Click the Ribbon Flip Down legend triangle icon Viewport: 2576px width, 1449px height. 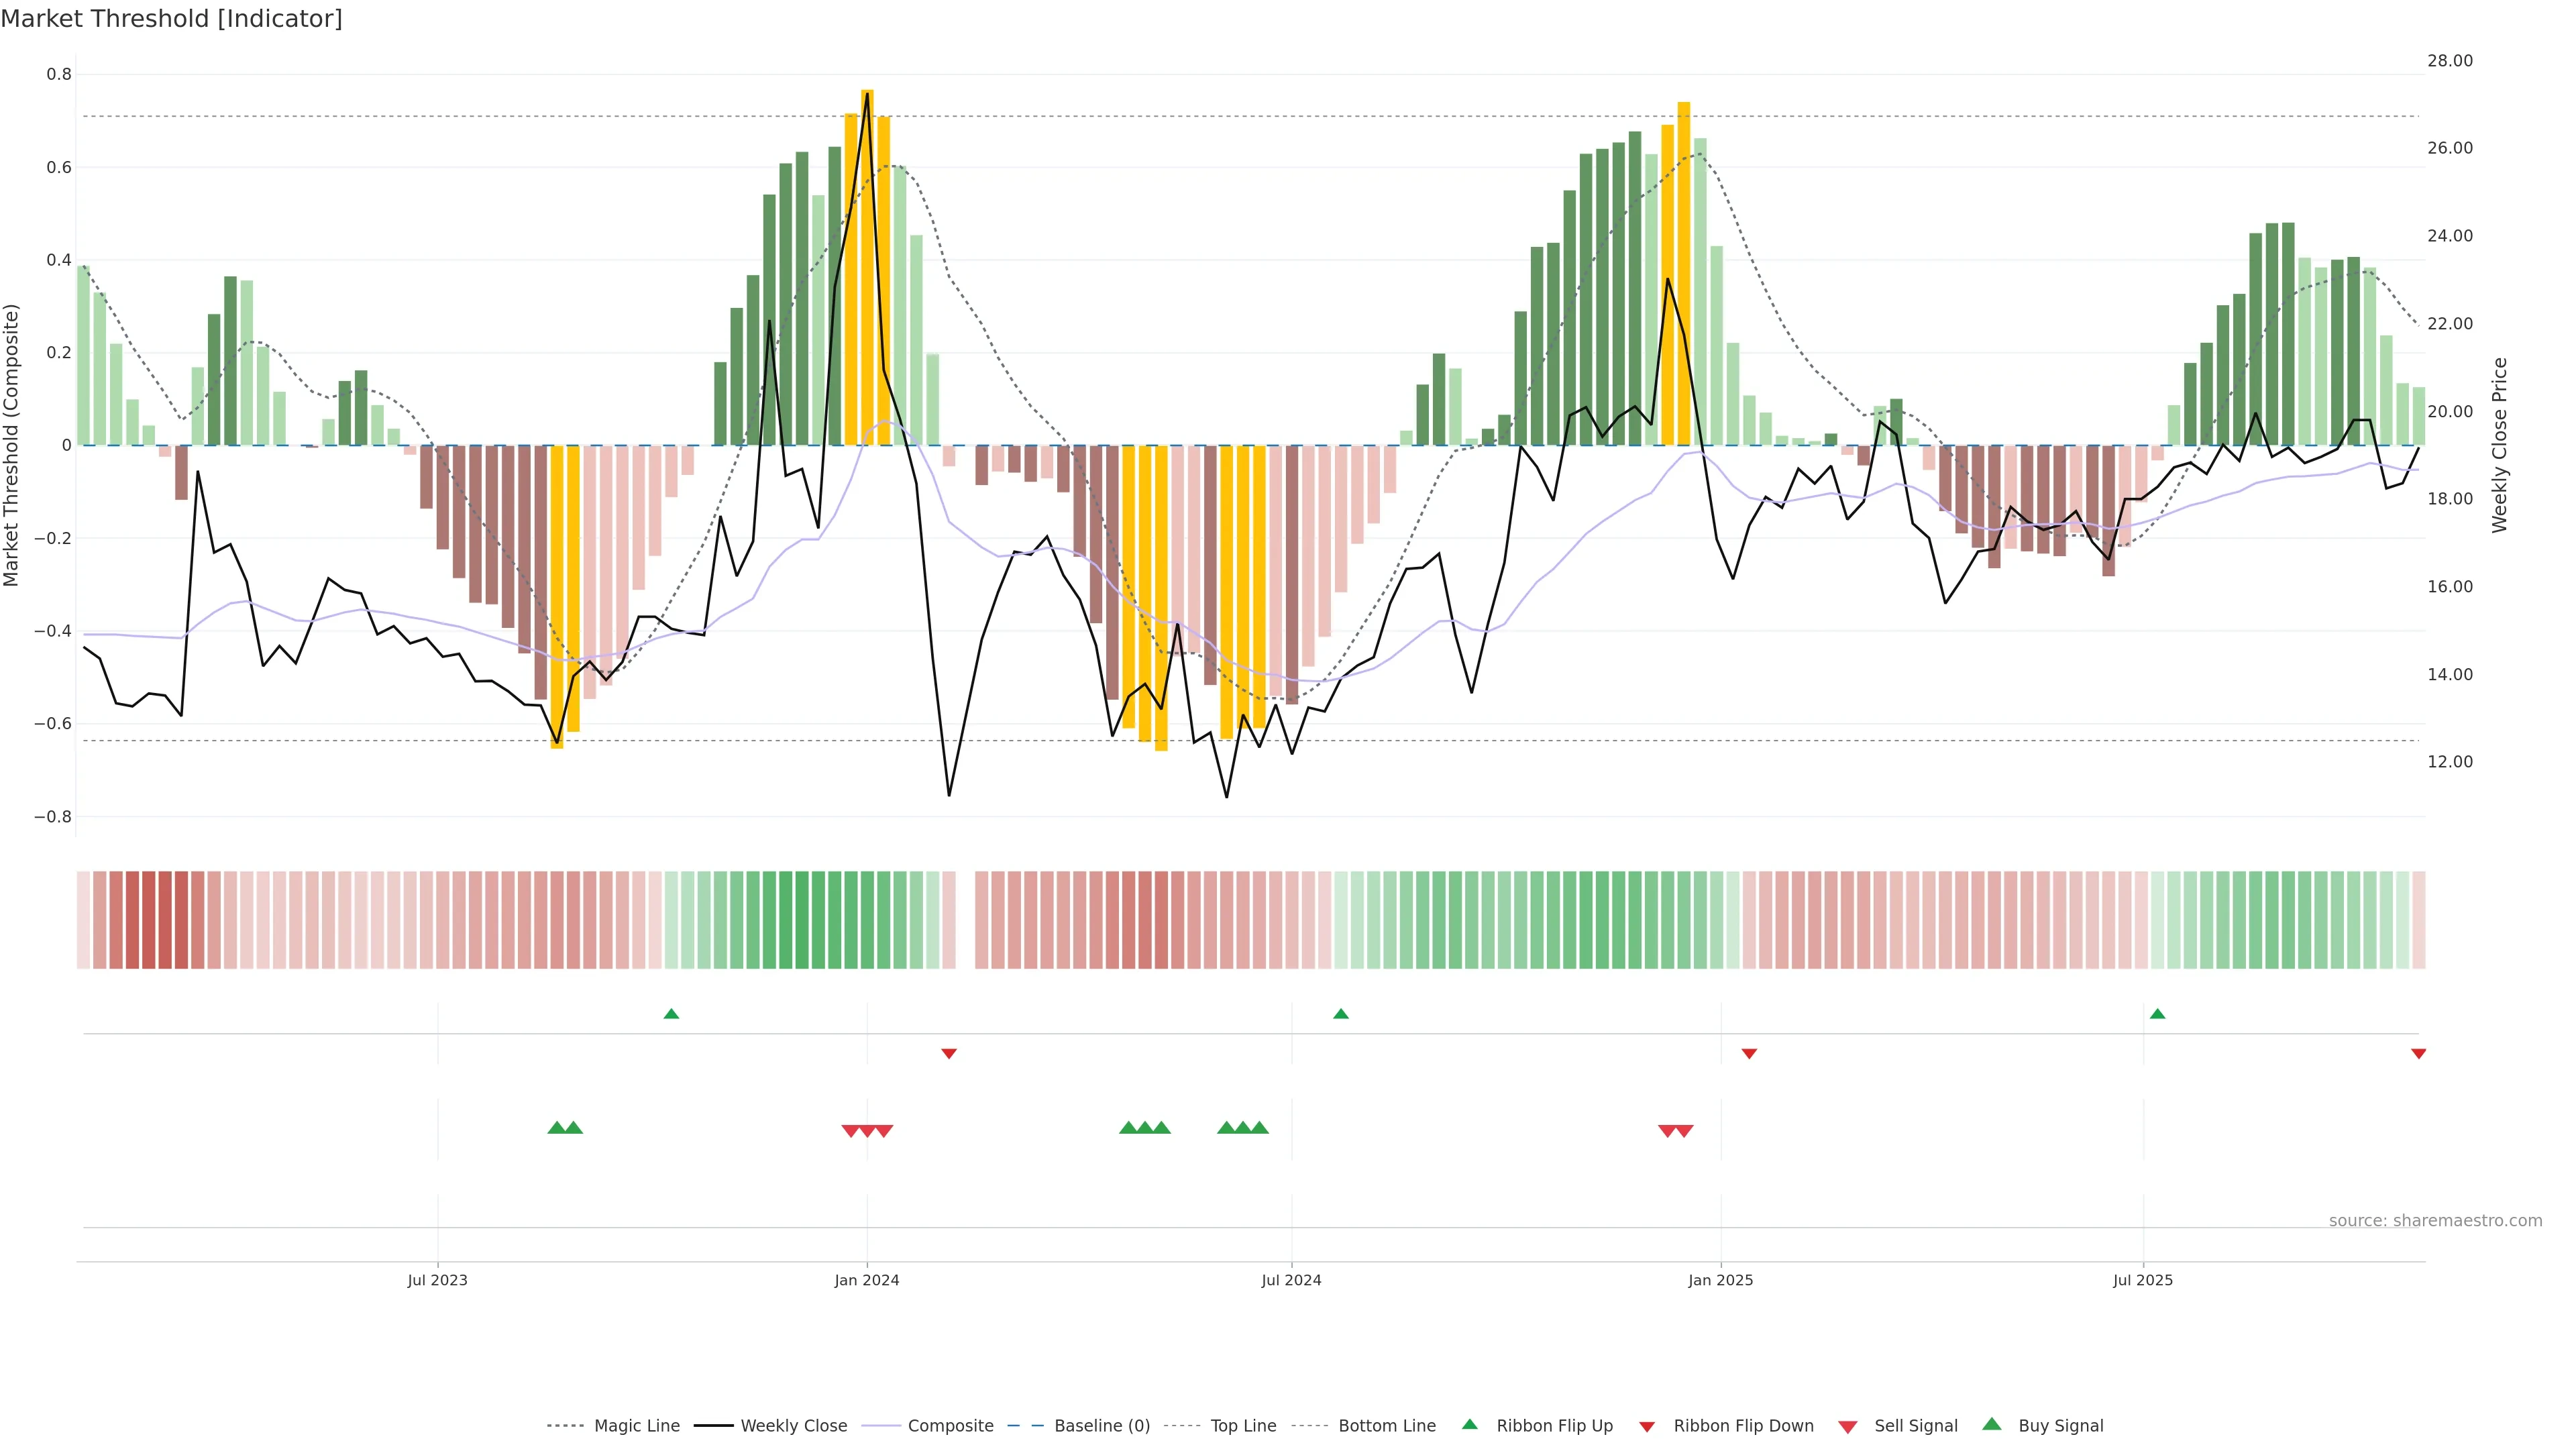click(x=1647, y=1427)
